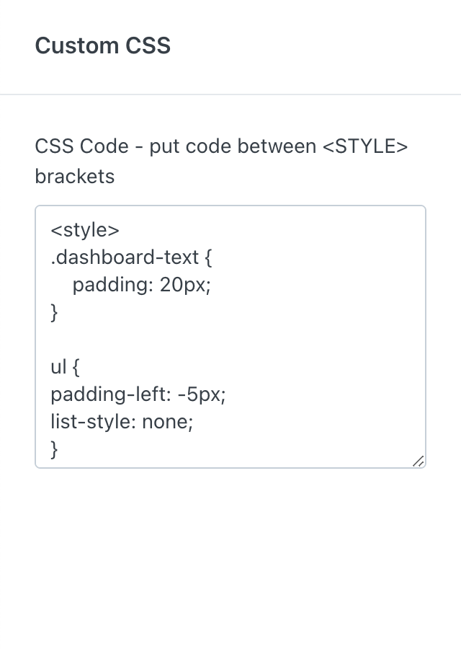
Task: Click the <STYLE> text in the label
Action: point(364,146)
